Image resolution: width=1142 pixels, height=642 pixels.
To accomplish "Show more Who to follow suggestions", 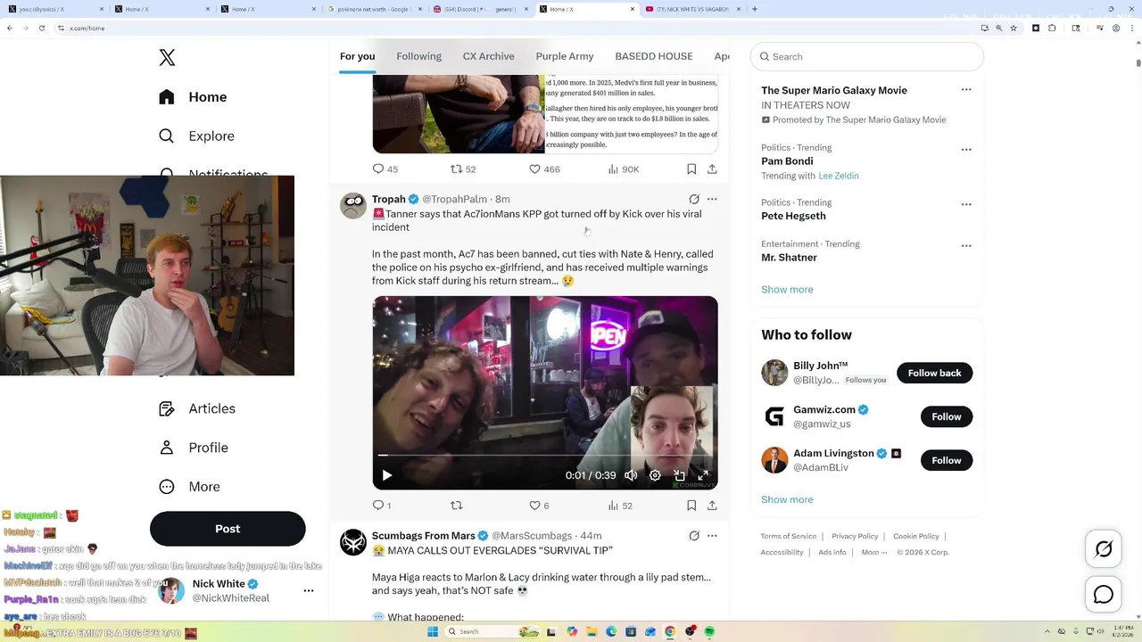I will click(787, 499).
